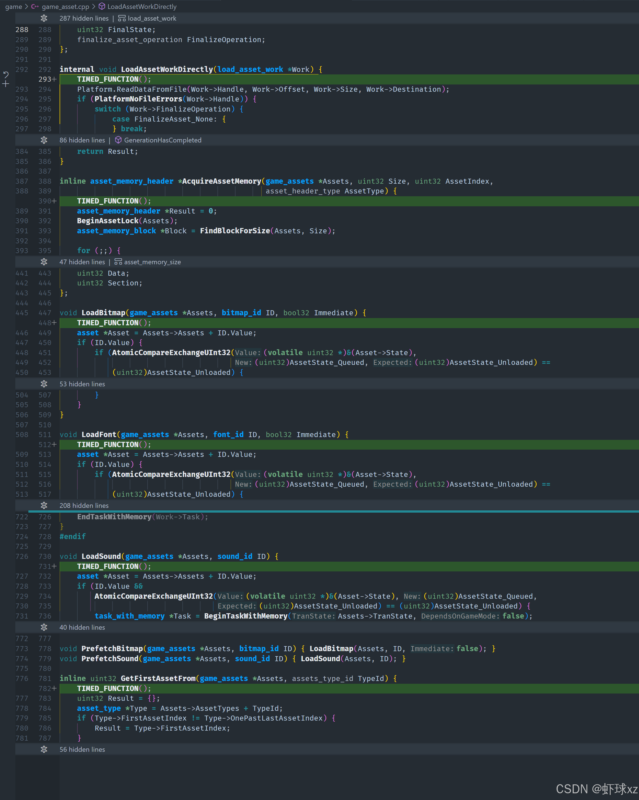Expand the 40 hidden lines region
The image size is (639, 800).
(x=44, y=627)
